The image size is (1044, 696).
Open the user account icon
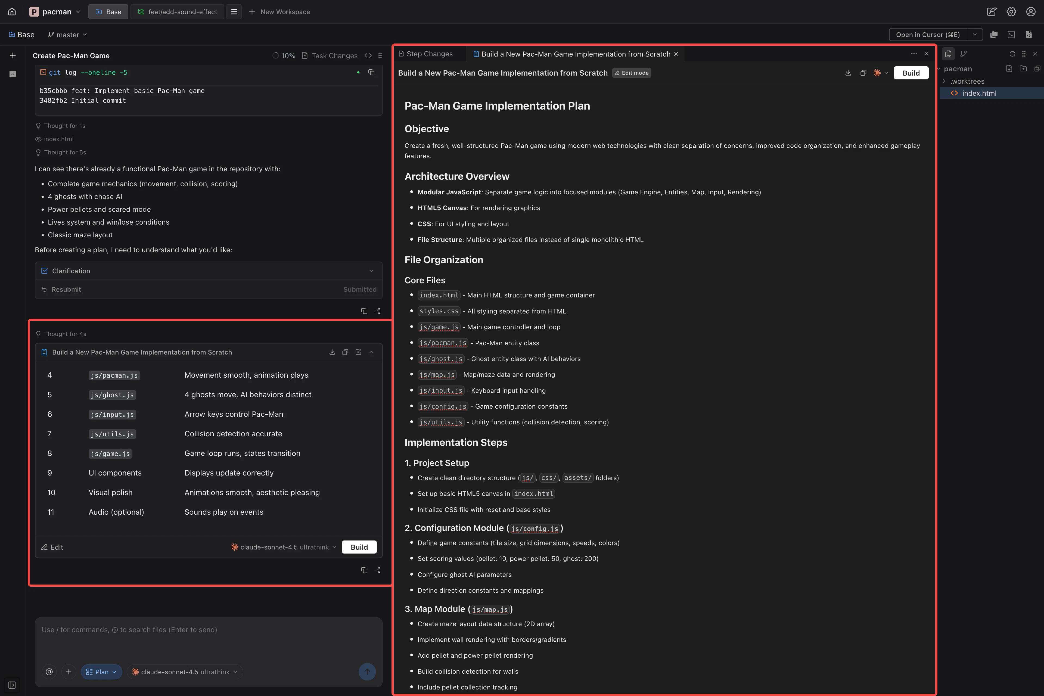1031,11
